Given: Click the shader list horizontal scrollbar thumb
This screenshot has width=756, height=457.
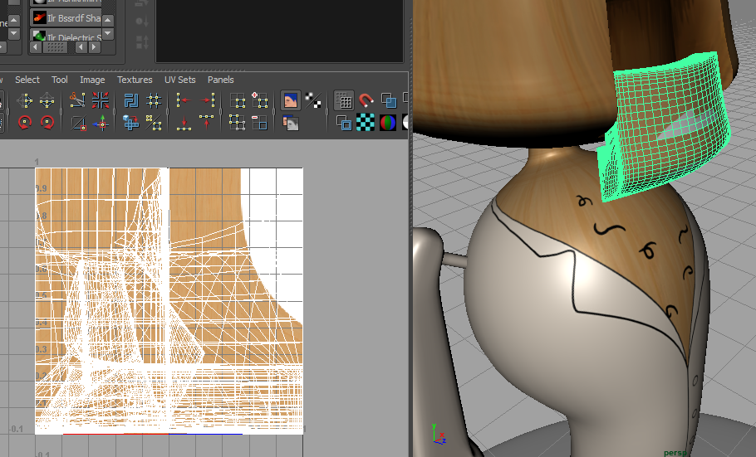Looking at the screenshot, I should pyautogui.click(x=56, y=47).
